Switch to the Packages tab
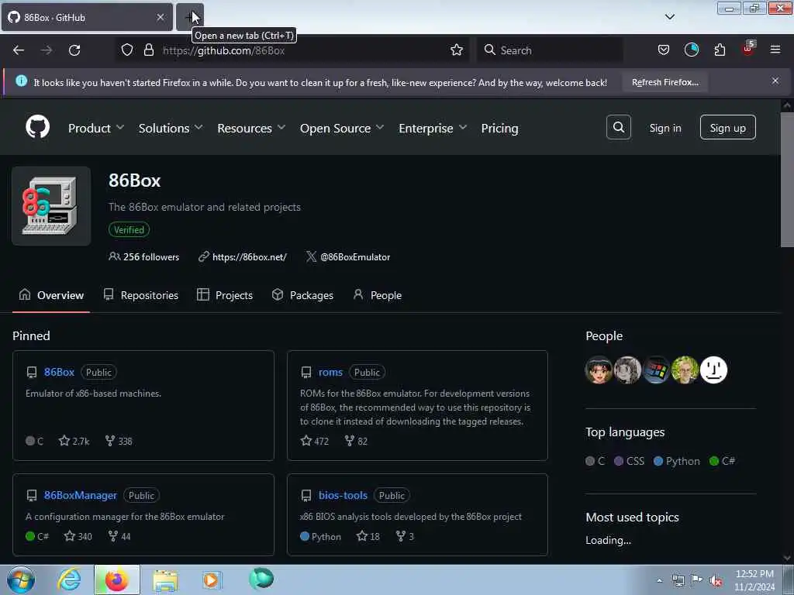The height and width of the screenshot is (595, 794). (302, 295)
